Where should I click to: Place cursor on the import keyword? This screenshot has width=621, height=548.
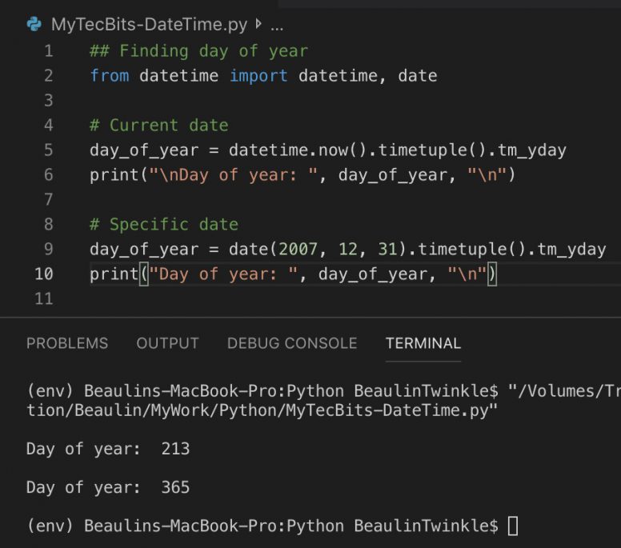click(258, 76)
